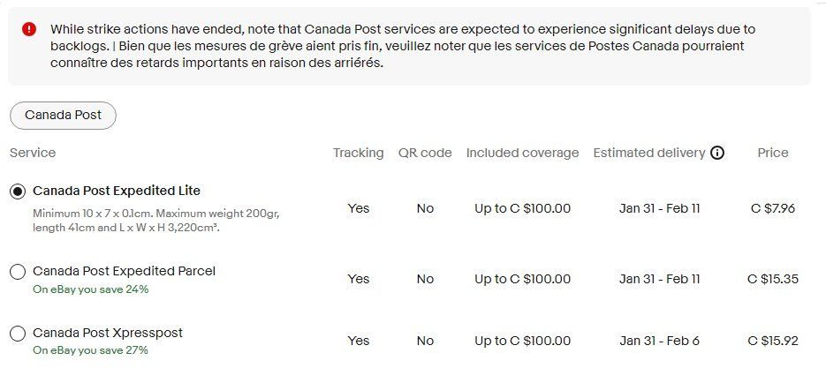The image size is (826, 368).
Task: Click the Tracking column header
Action: (358, 154)
